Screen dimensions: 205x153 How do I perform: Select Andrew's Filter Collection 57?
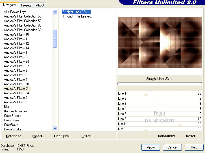[23, 21]
